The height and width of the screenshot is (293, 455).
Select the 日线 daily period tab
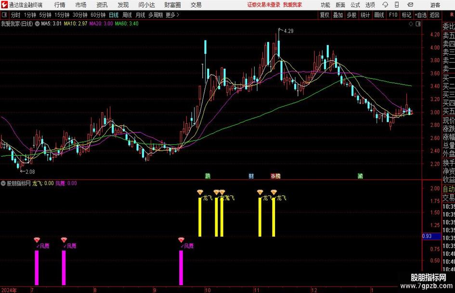point(114,15)
